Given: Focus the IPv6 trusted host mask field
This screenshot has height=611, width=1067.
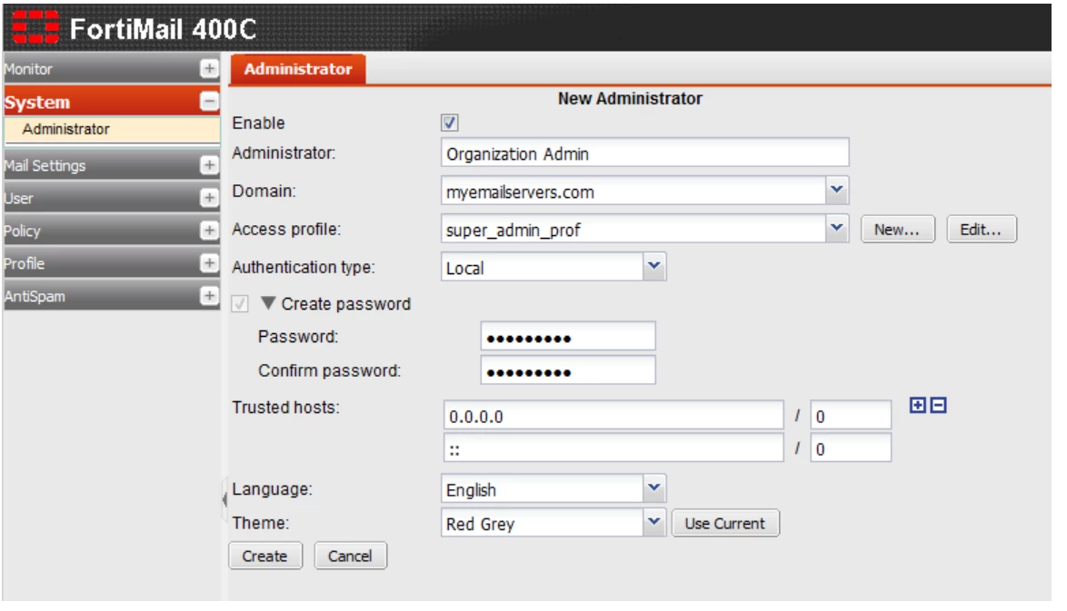Looking at the screenshot, I should 851,448.
